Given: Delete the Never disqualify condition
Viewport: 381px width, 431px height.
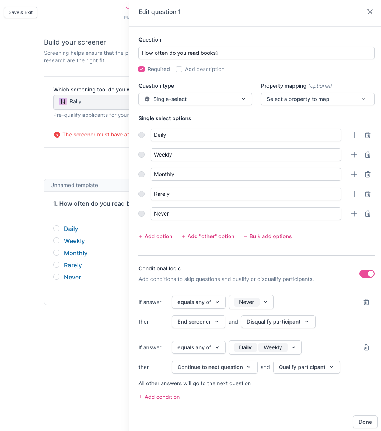Looking at the screenshot, I should [366, 302].
